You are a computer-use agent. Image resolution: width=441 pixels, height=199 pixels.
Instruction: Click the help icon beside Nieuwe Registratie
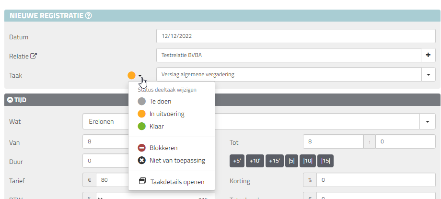(89, 16)
